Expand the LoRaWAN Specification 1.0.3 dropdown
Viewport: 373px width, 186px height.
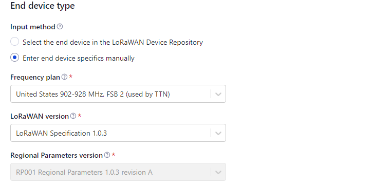(118, 133)
